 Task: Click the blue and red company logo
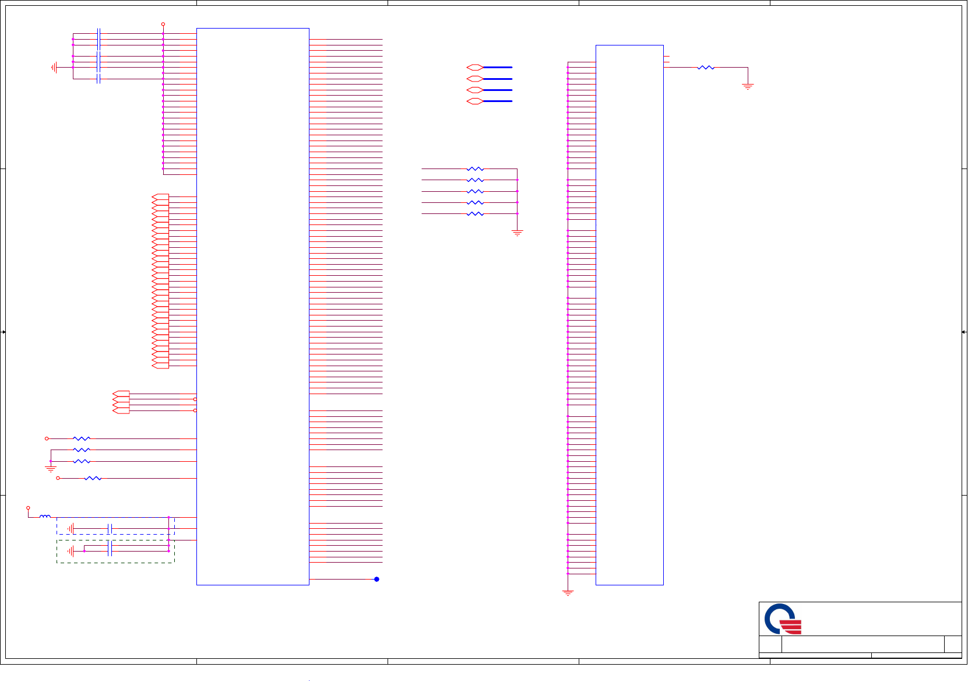point(783,619)
